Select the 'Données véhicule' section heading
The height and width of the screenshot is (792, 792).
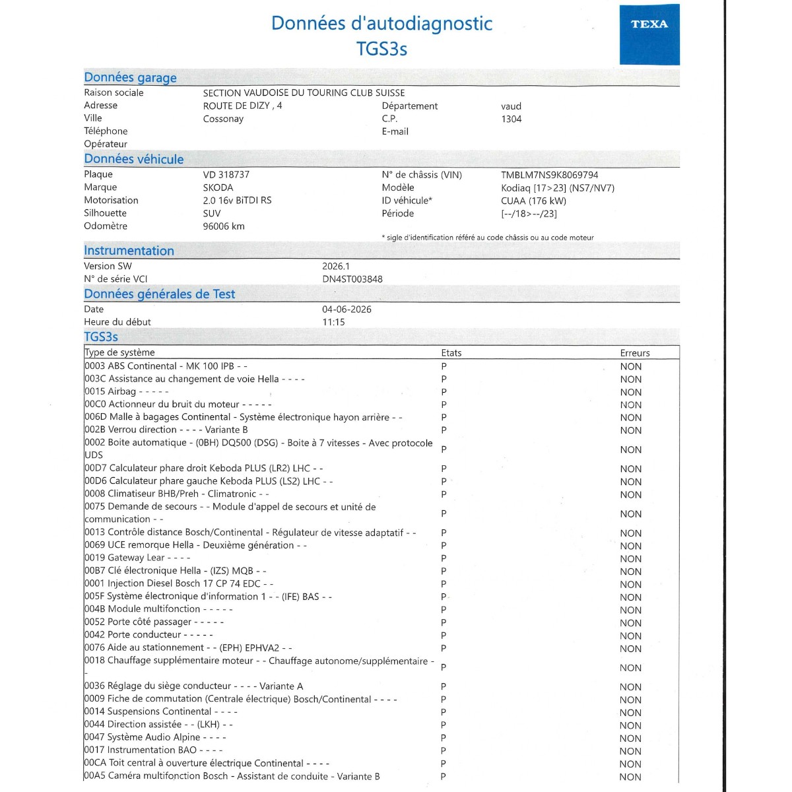133,159
